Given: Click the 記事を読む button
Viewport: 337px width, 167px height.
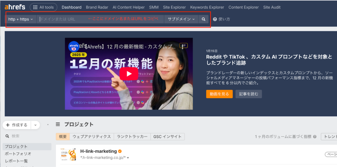Looking at the screenshot, I should point(248,94).
